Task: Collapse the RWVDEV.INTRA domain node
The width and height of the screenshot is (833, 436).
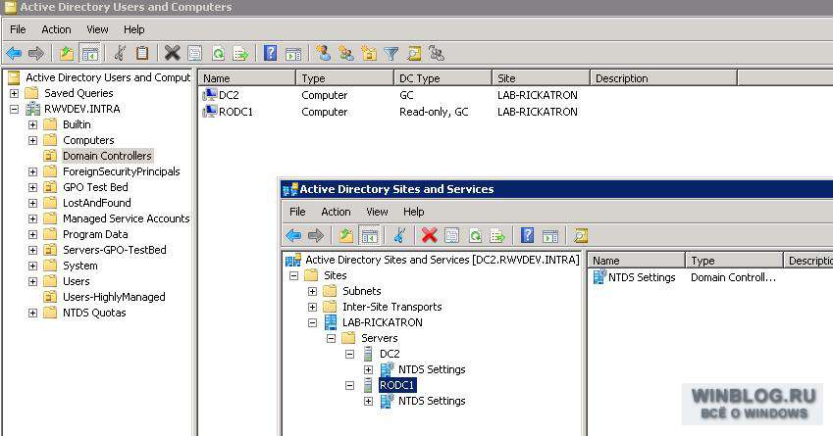Action: 15,110
